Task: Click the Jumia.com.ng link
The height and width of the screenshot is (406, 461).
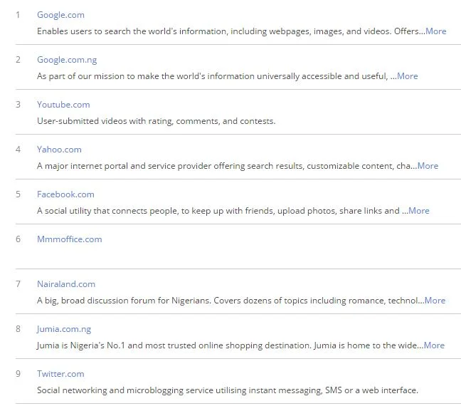Action: click(64, 329)
